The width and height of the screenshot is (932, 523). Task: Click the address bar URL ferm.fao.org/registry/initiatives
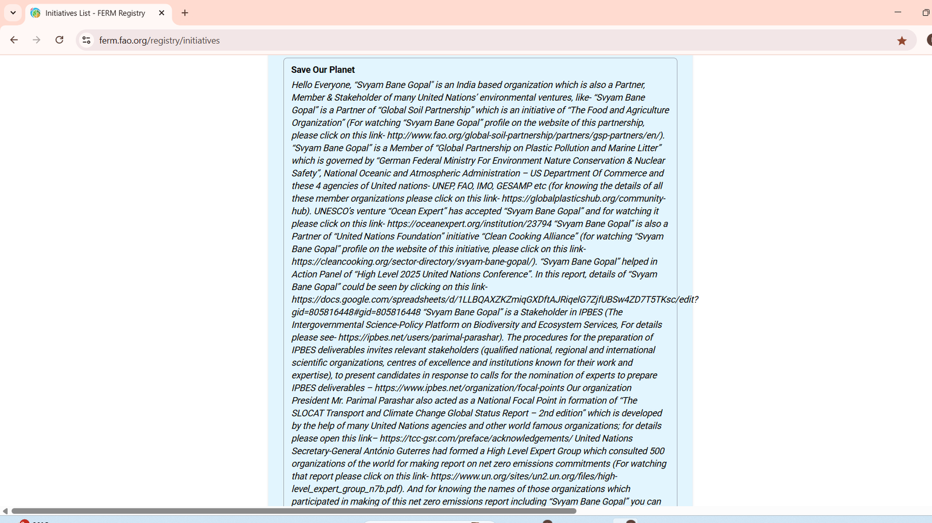(x=159, y=40)
